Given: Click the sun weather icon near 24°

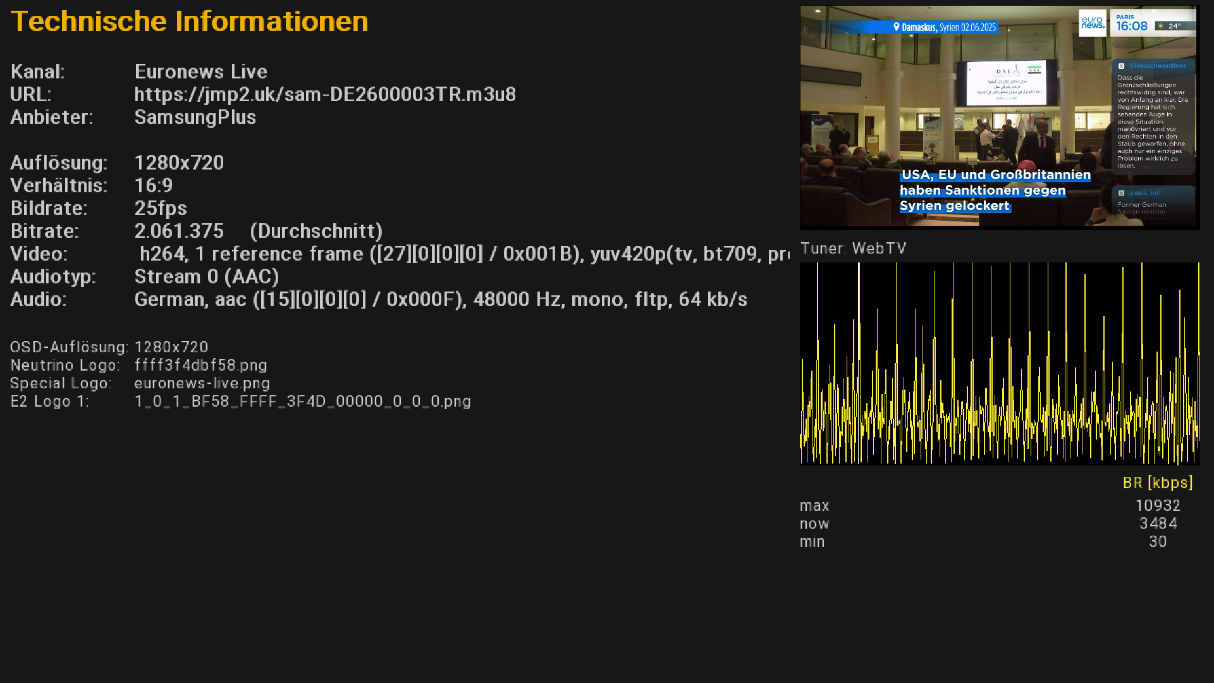Looking at the screenshot, I should (1161, 27).
